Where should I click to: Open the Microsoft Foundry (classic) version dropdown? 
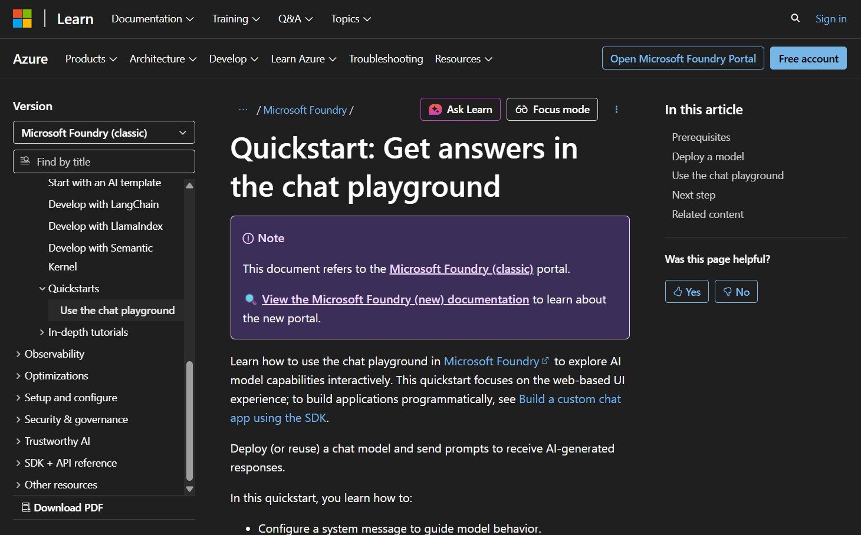click(104, 133)
